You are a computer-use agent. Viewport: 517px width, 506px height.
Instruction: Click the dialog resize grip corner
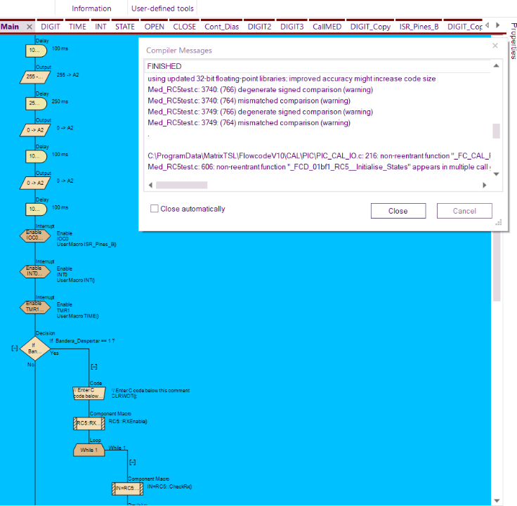click(499, 222)
